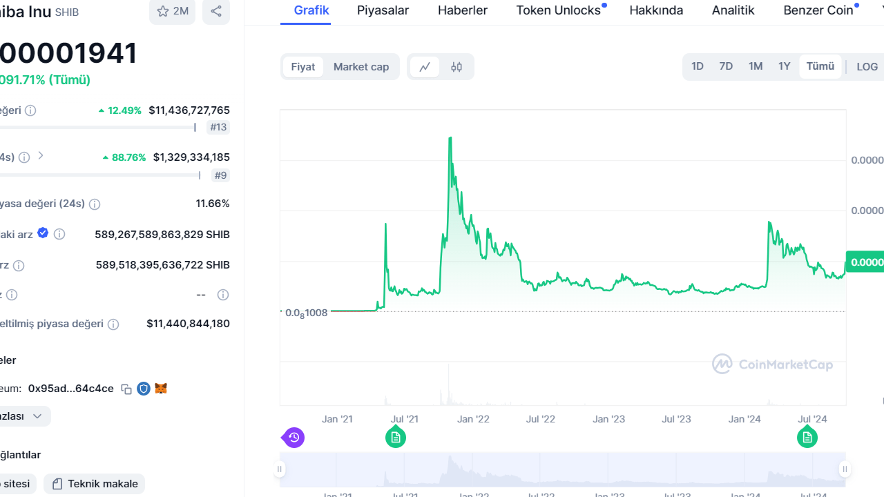The image size is (884, 497).
Task: Click info icon beside market cap label
Action: point(30,110)
